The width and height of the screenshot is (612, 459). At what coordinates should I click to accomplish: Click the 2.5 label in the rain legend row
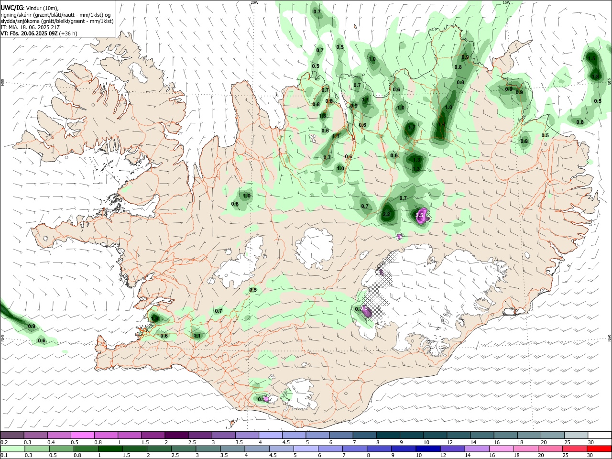(x=176, y=456)
